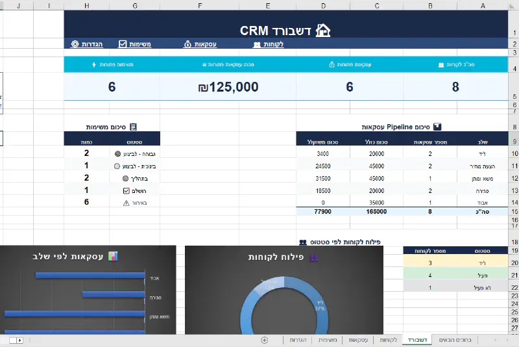This screenshot has height=347, width=519.
Task: Select column F header
Action: [200, 5]
